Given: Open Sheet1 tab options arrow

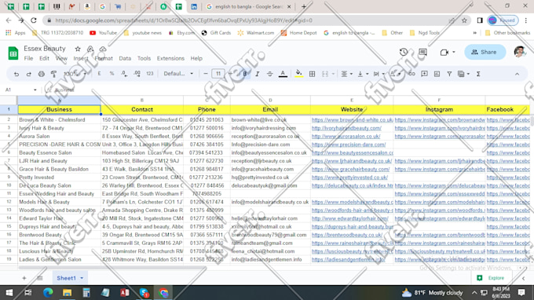Looking at the screenshot, I should [82, 278].
